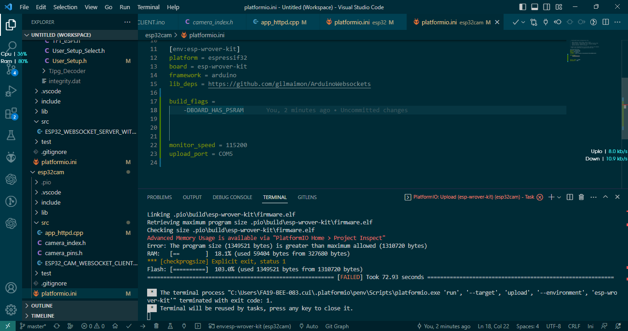Click errors and warnings count in status bar
Image resolution: width=628 pixels, height=331 pixels.
coord(93,326)
